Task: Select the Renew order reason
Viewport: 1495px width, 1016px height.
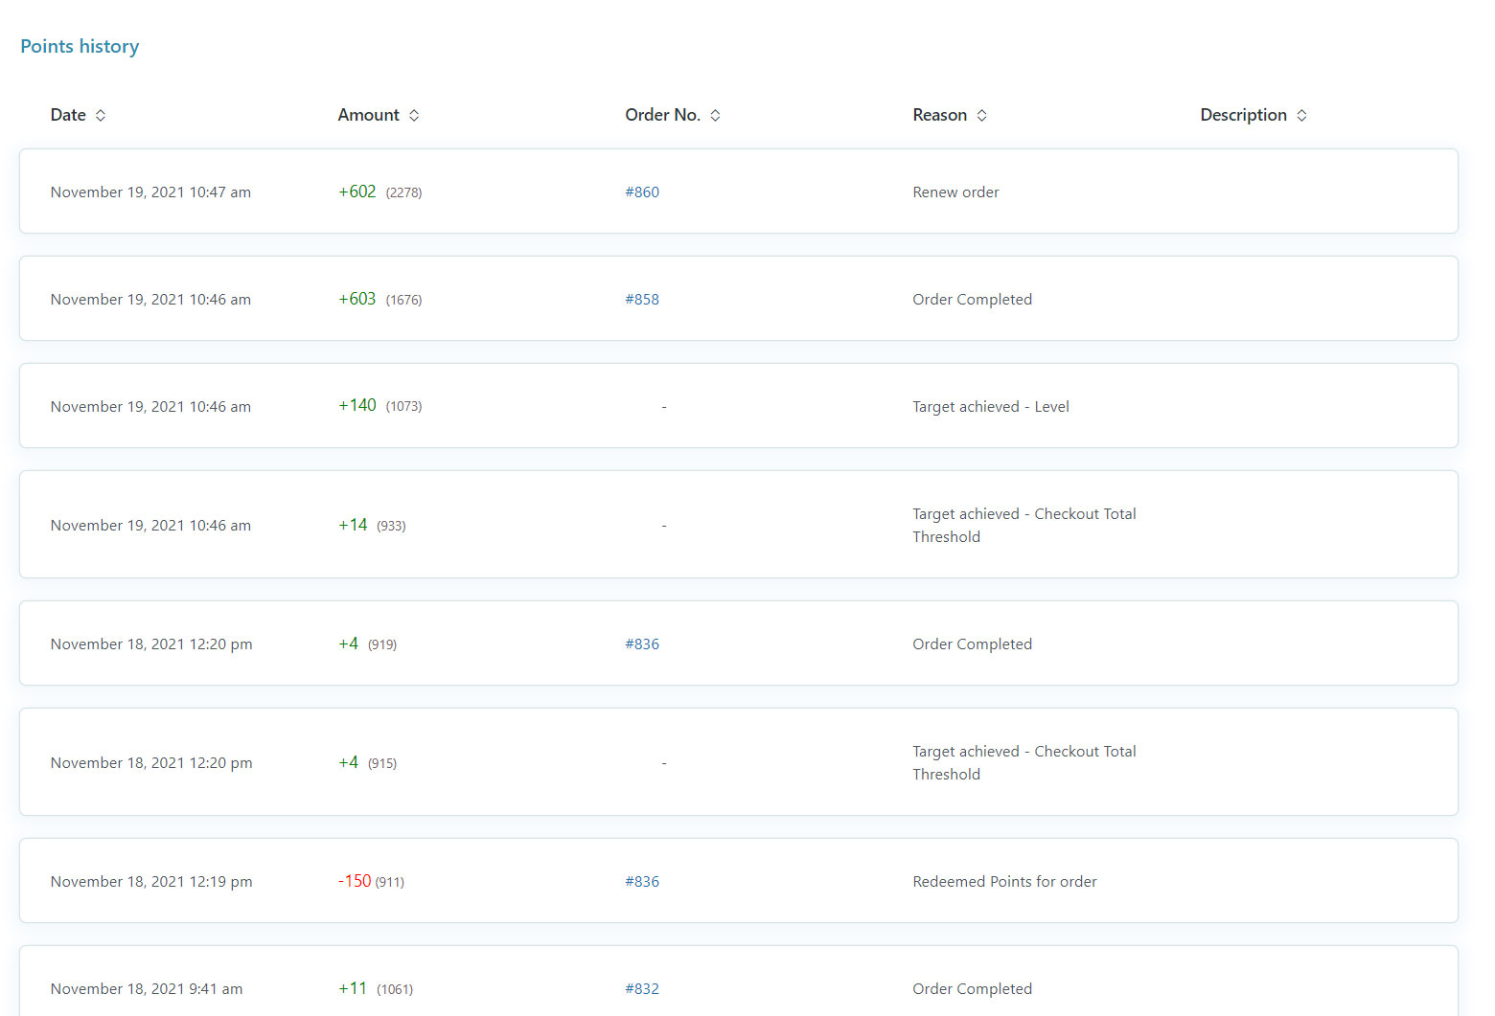Action: tap(955, 192)
